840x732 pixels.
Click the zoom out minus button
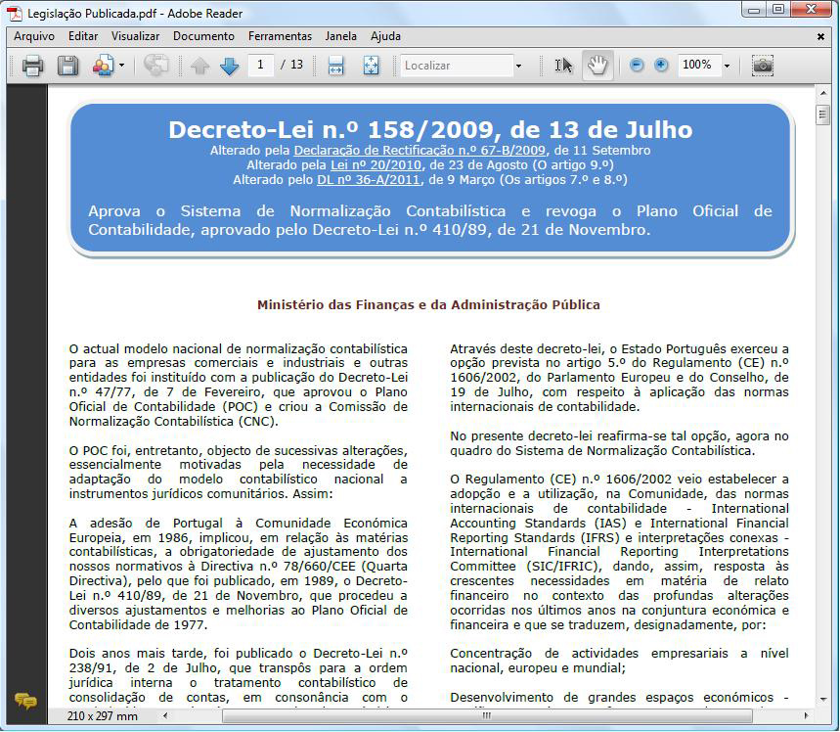click(637, 66)
